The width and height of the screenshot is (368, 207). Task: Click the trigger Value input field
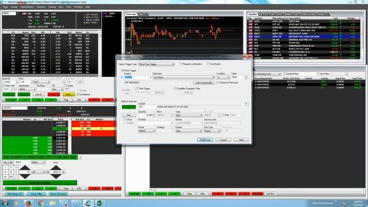[x=237, y=77]
